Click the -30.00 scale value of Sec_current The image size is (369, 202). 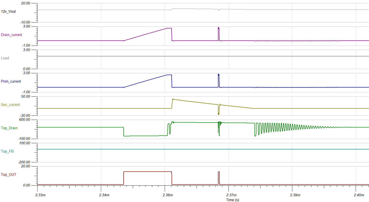25,115
